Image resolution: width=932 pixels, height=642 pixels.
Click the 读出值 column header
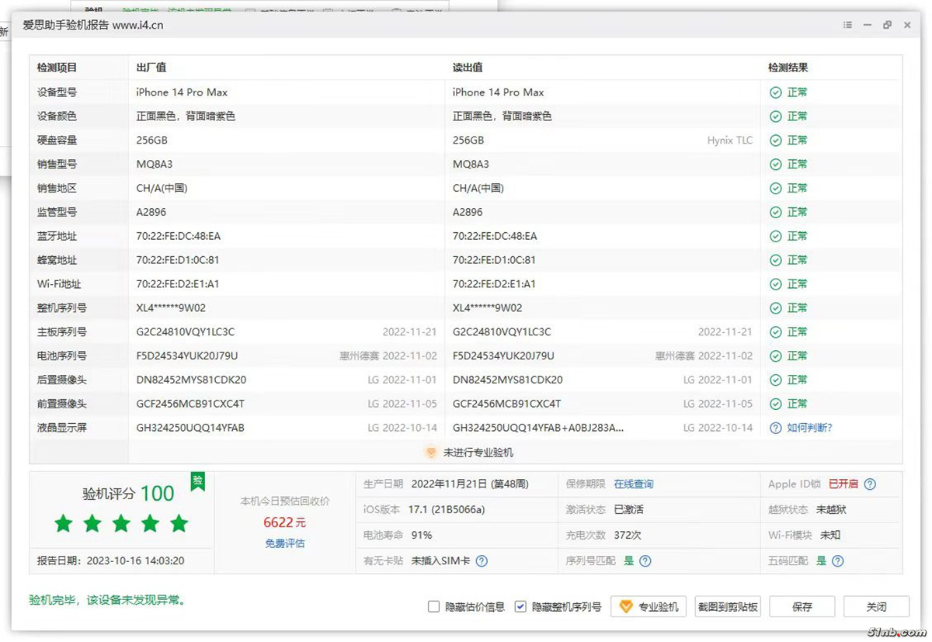pos(468,68)
